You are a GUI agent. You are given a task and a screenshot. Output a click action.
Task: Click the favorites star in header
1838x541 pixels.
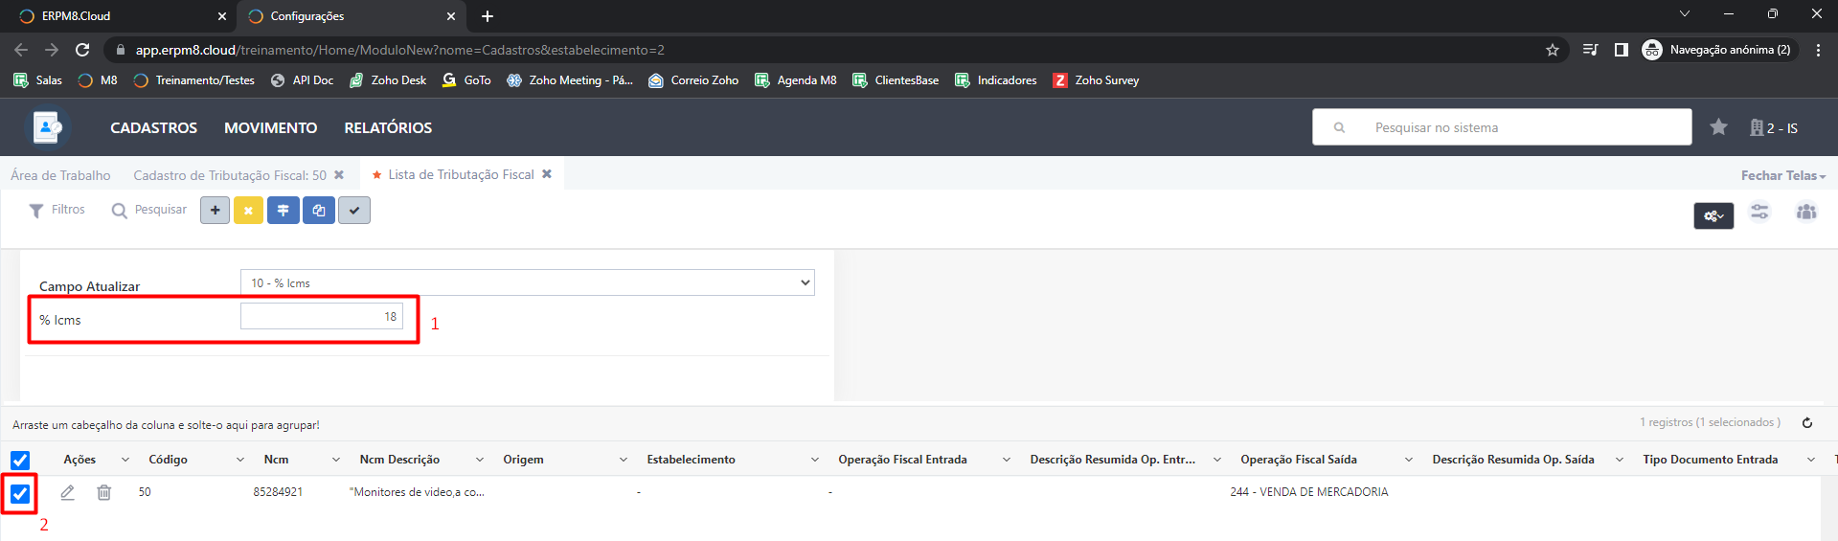click(x=1718, y=127)
